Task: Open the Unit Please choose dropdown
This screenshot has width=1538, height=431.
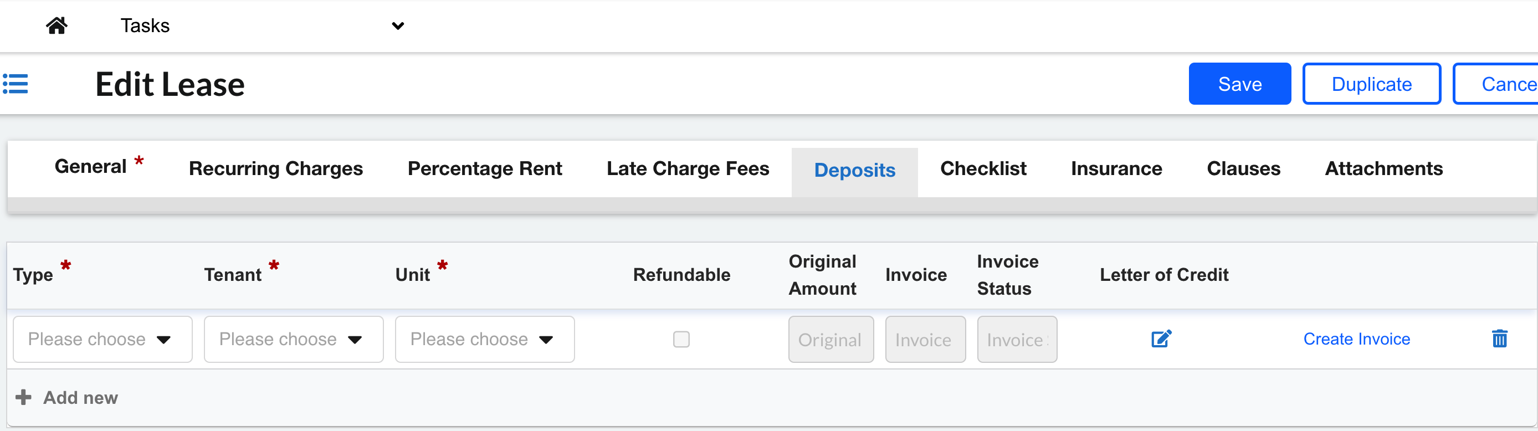Action: [x=485, y=339]
